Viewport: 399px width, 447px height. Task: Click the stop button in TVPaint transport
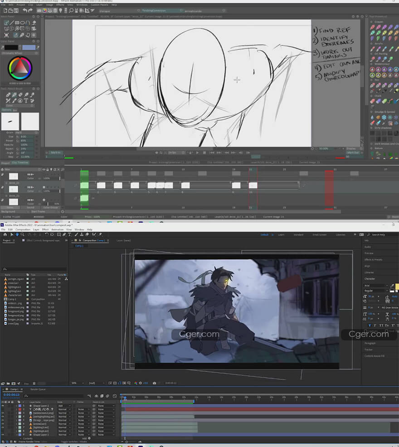(204, 152)
